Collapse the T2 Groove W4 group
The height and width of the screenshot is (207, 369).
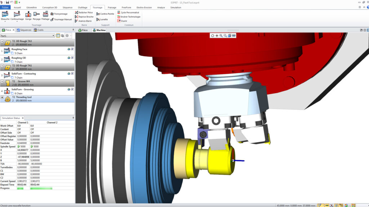2,82
